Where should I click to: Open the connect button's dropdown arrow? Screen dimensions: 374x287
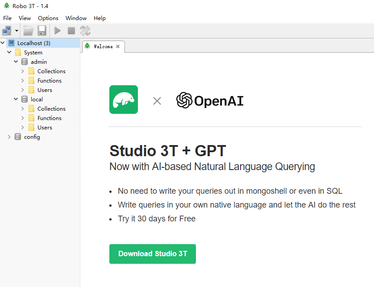point(17,31)
